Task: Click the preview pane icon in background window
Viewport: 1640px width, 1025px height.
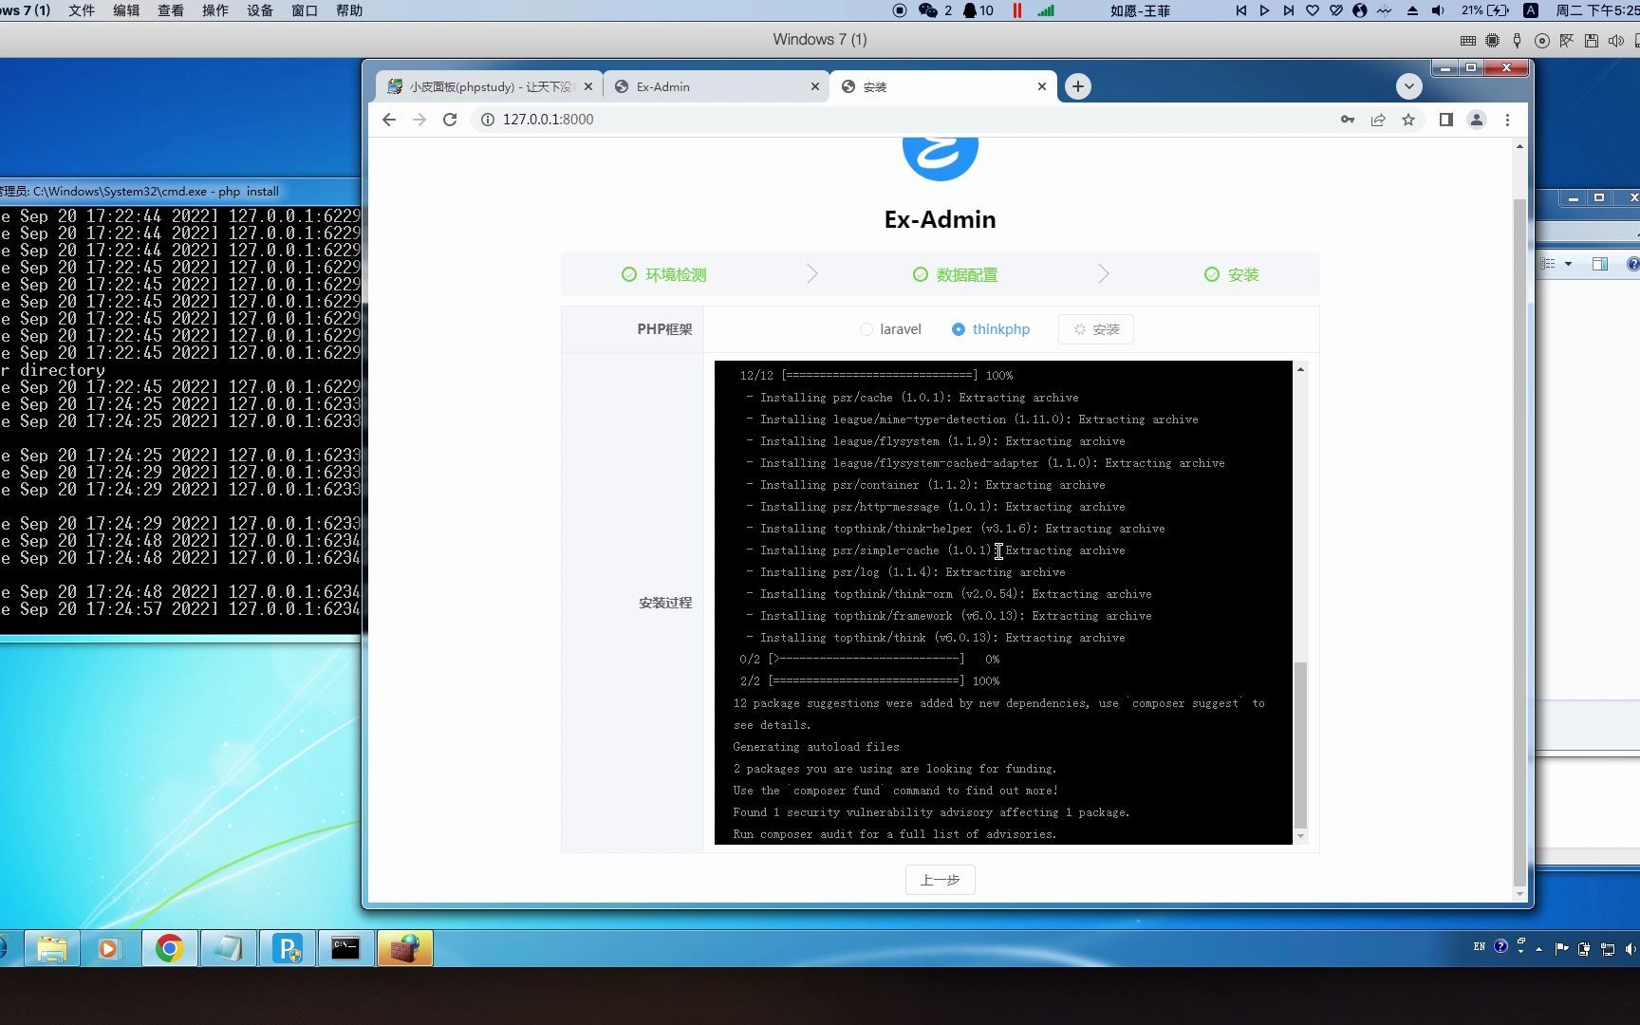Action: [1600, 264]
